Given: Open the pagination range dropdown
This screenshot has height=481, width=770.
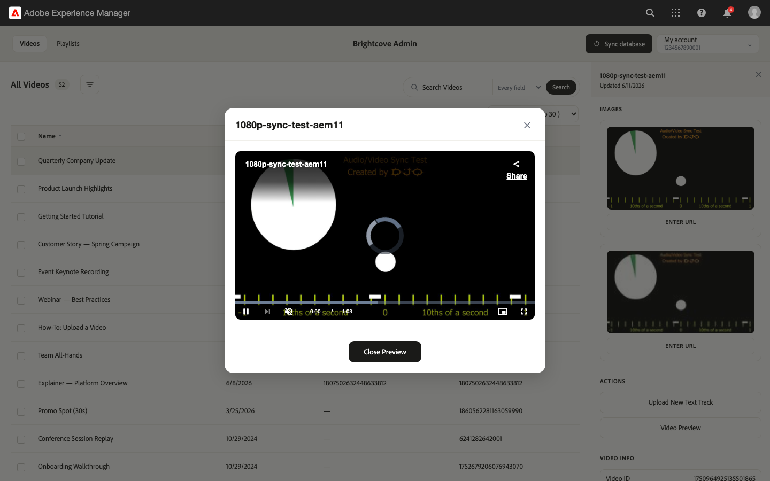Looking at the screenshot, I should coord(560,114).
